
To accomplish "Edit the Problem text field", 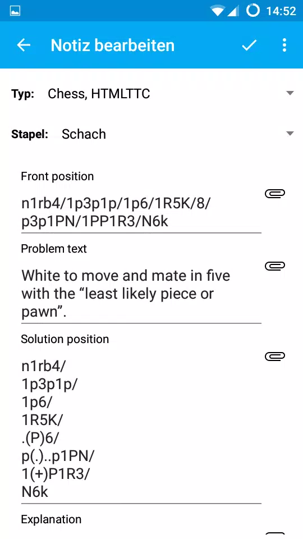I will pyautogui.click(x=141, y=294).
